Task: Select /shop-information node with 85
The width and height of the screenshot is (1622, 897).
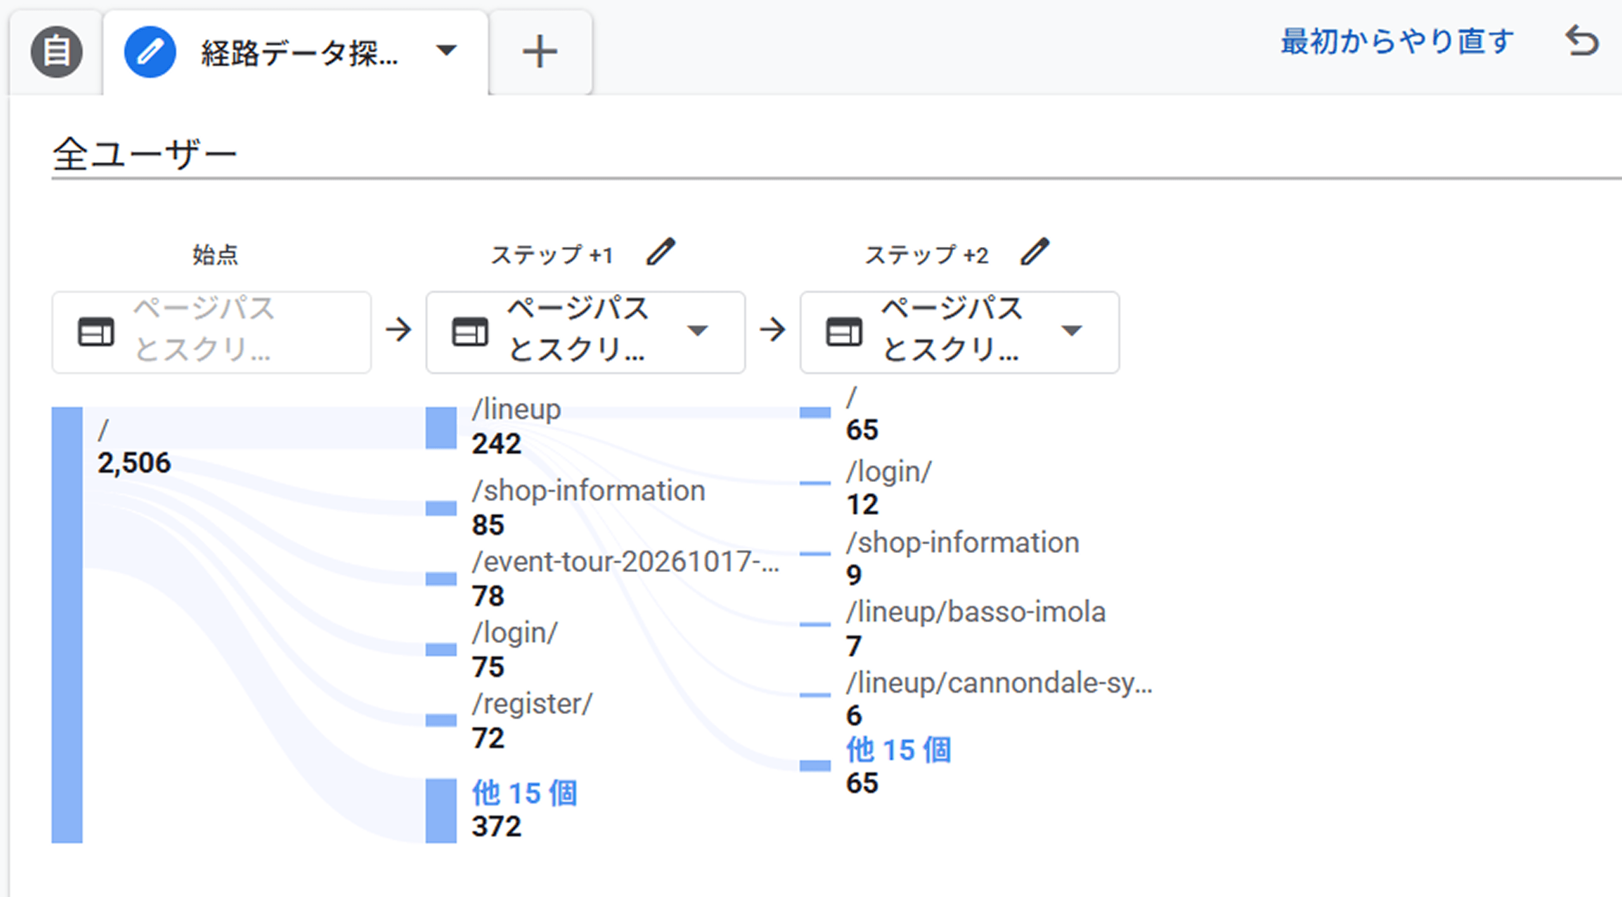Action: [x=441, y=508]
